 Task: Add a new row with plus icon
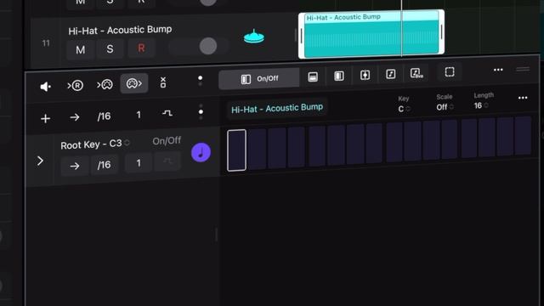click(x=45, y=119)
